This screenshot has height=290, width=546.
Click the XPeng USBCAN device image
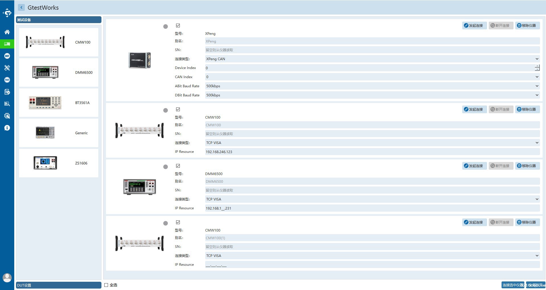coord(139,60)
